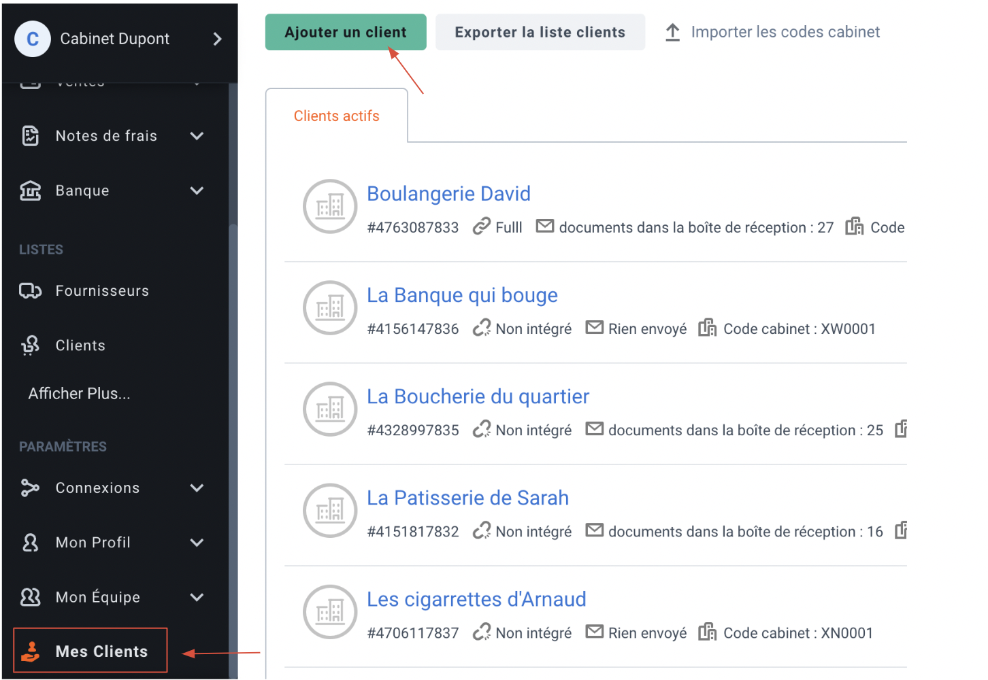Open La Banque qui bouge client
The height and width of the screenshot is (680, 988).
[462, 295]
